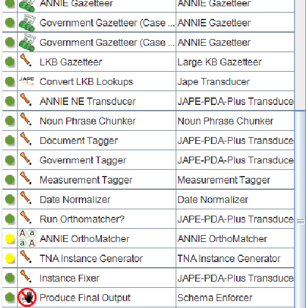The width and height of the screenshot is (306, 308).
Task: Select the Government Tagger row name
Action: click(83, 160)
